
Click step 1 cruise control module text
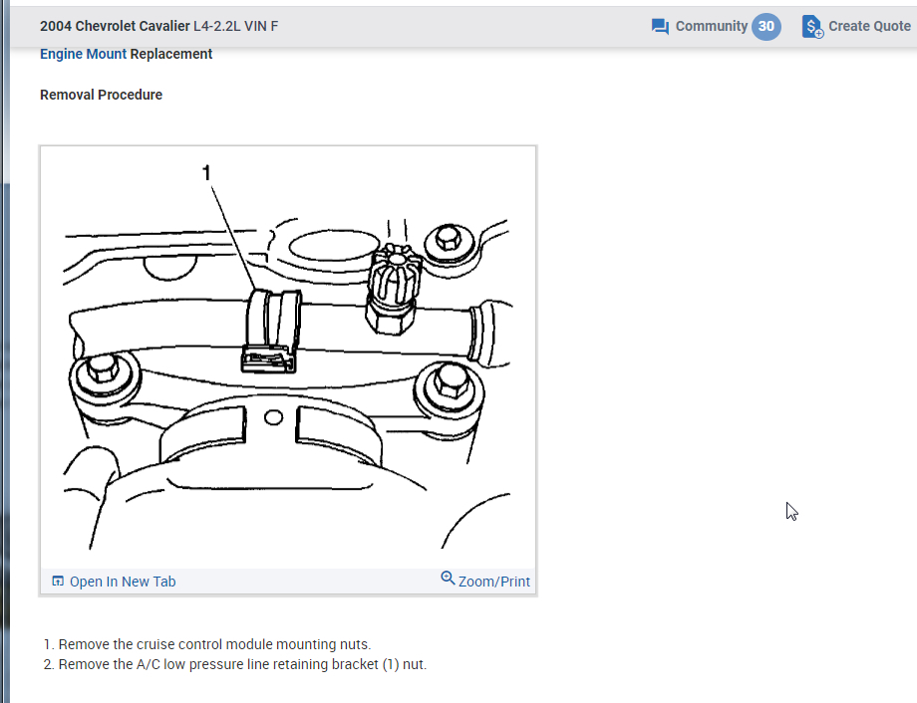point(214,644)
